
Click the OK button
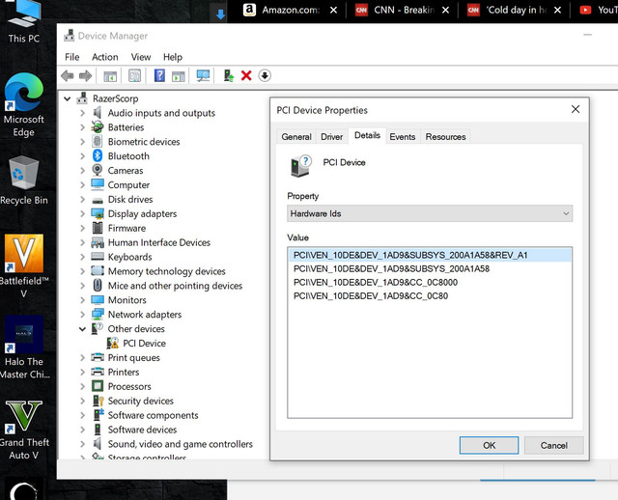(489, 445)
